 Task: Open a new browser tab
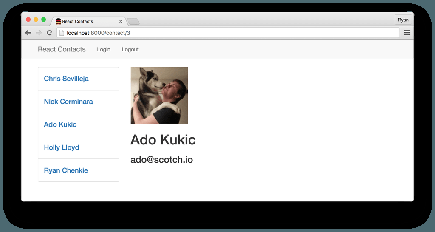coord(133,21)
